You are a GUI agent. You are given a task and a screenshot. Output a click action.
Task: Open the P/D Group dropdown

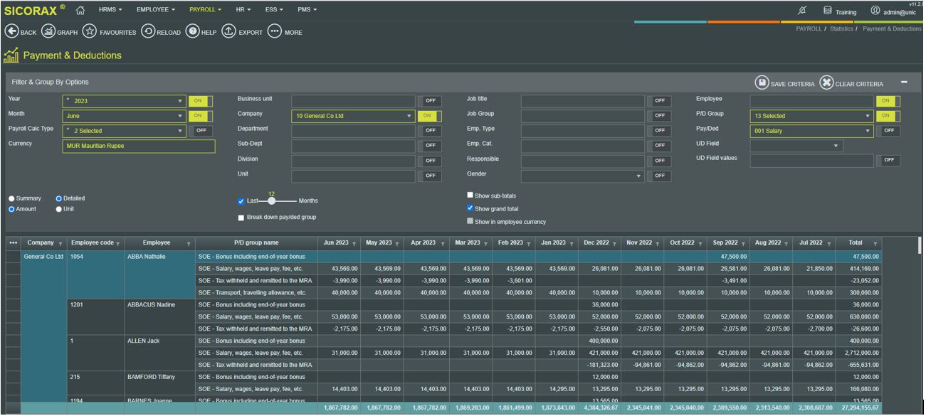[811, 116]
